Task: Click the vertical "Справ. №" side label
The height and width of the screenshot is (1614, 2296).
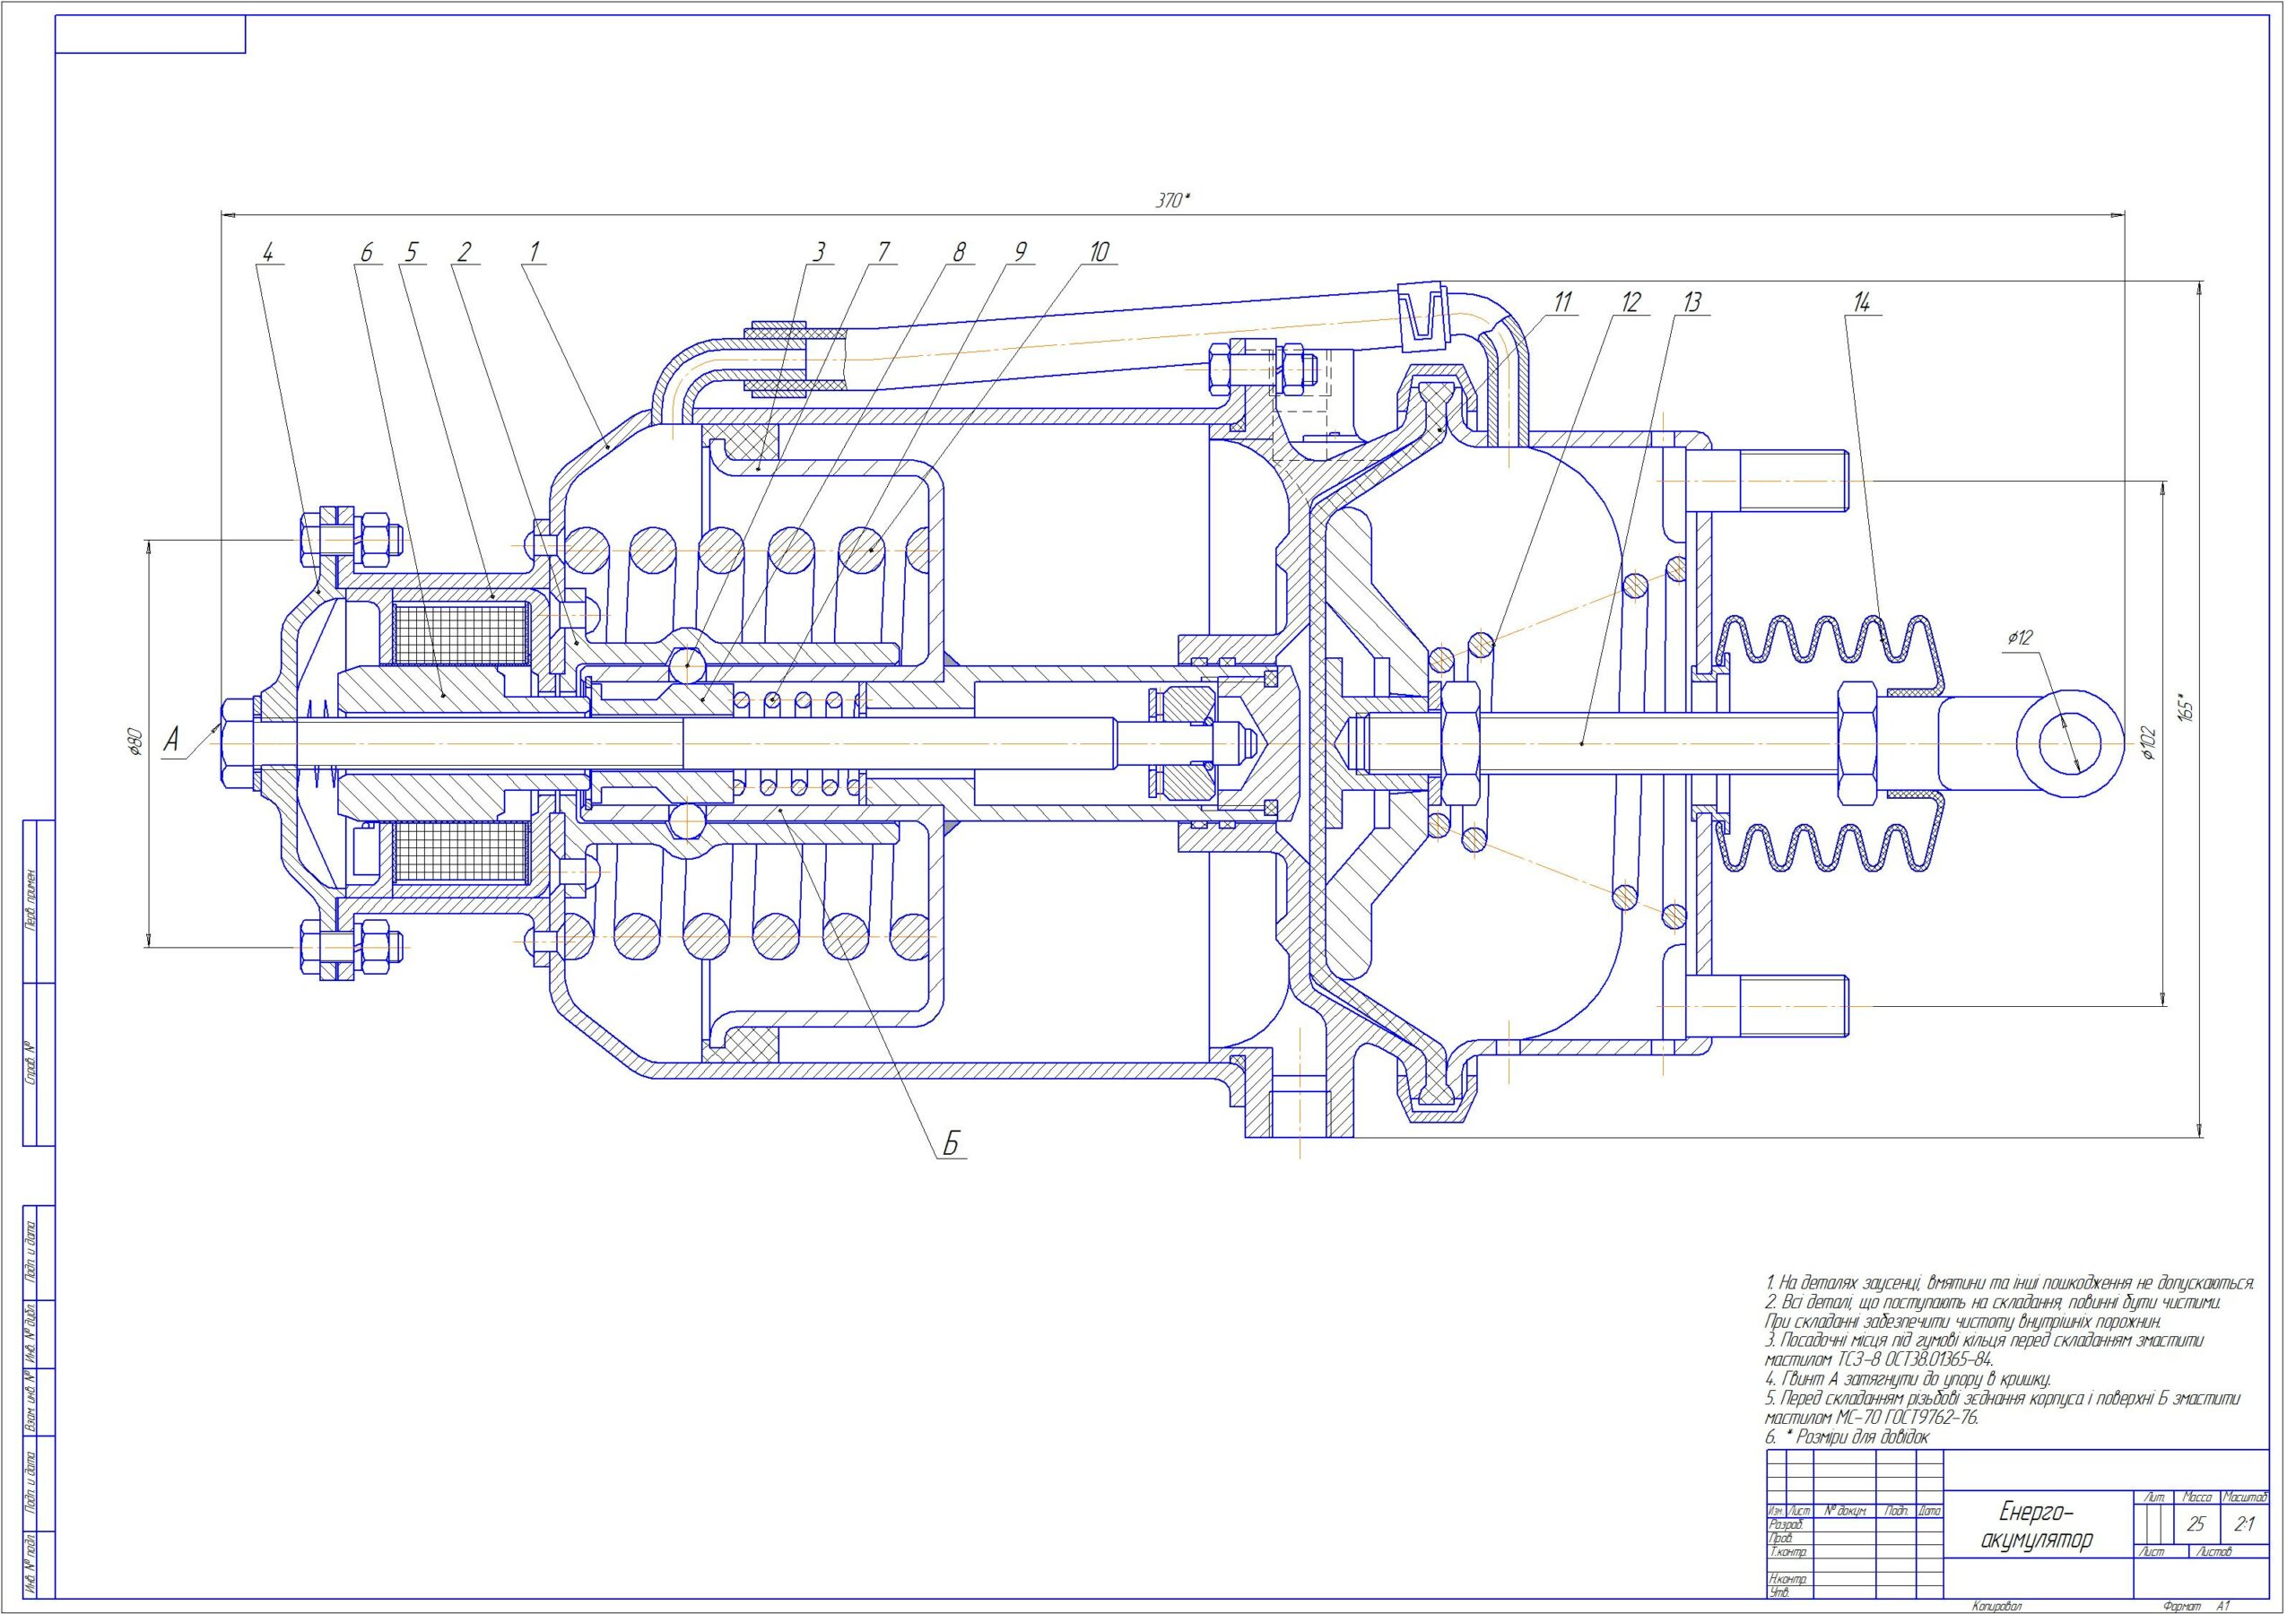Action: [31, 1064]
